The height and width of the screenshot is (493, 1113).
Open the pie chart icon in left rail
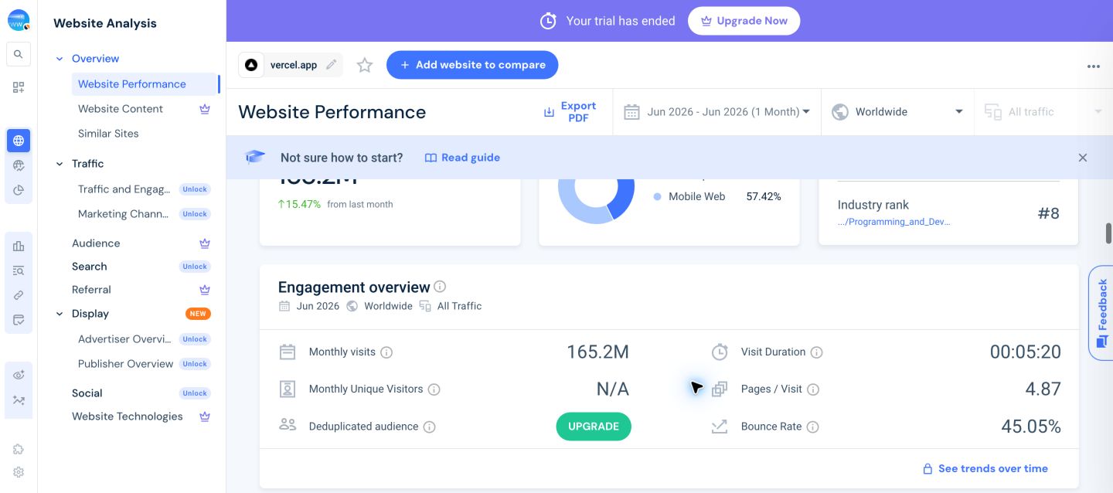pyautogui.click(x=19, y=190)
